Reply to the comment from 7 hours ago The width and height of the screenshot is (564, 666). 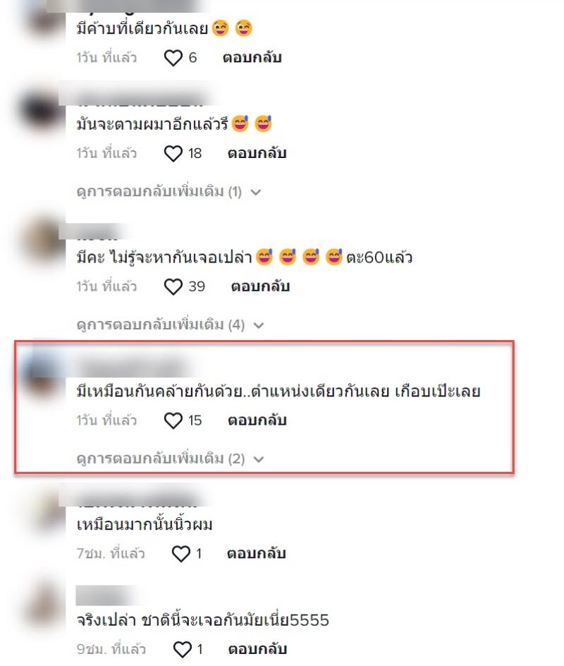(257, 553)
